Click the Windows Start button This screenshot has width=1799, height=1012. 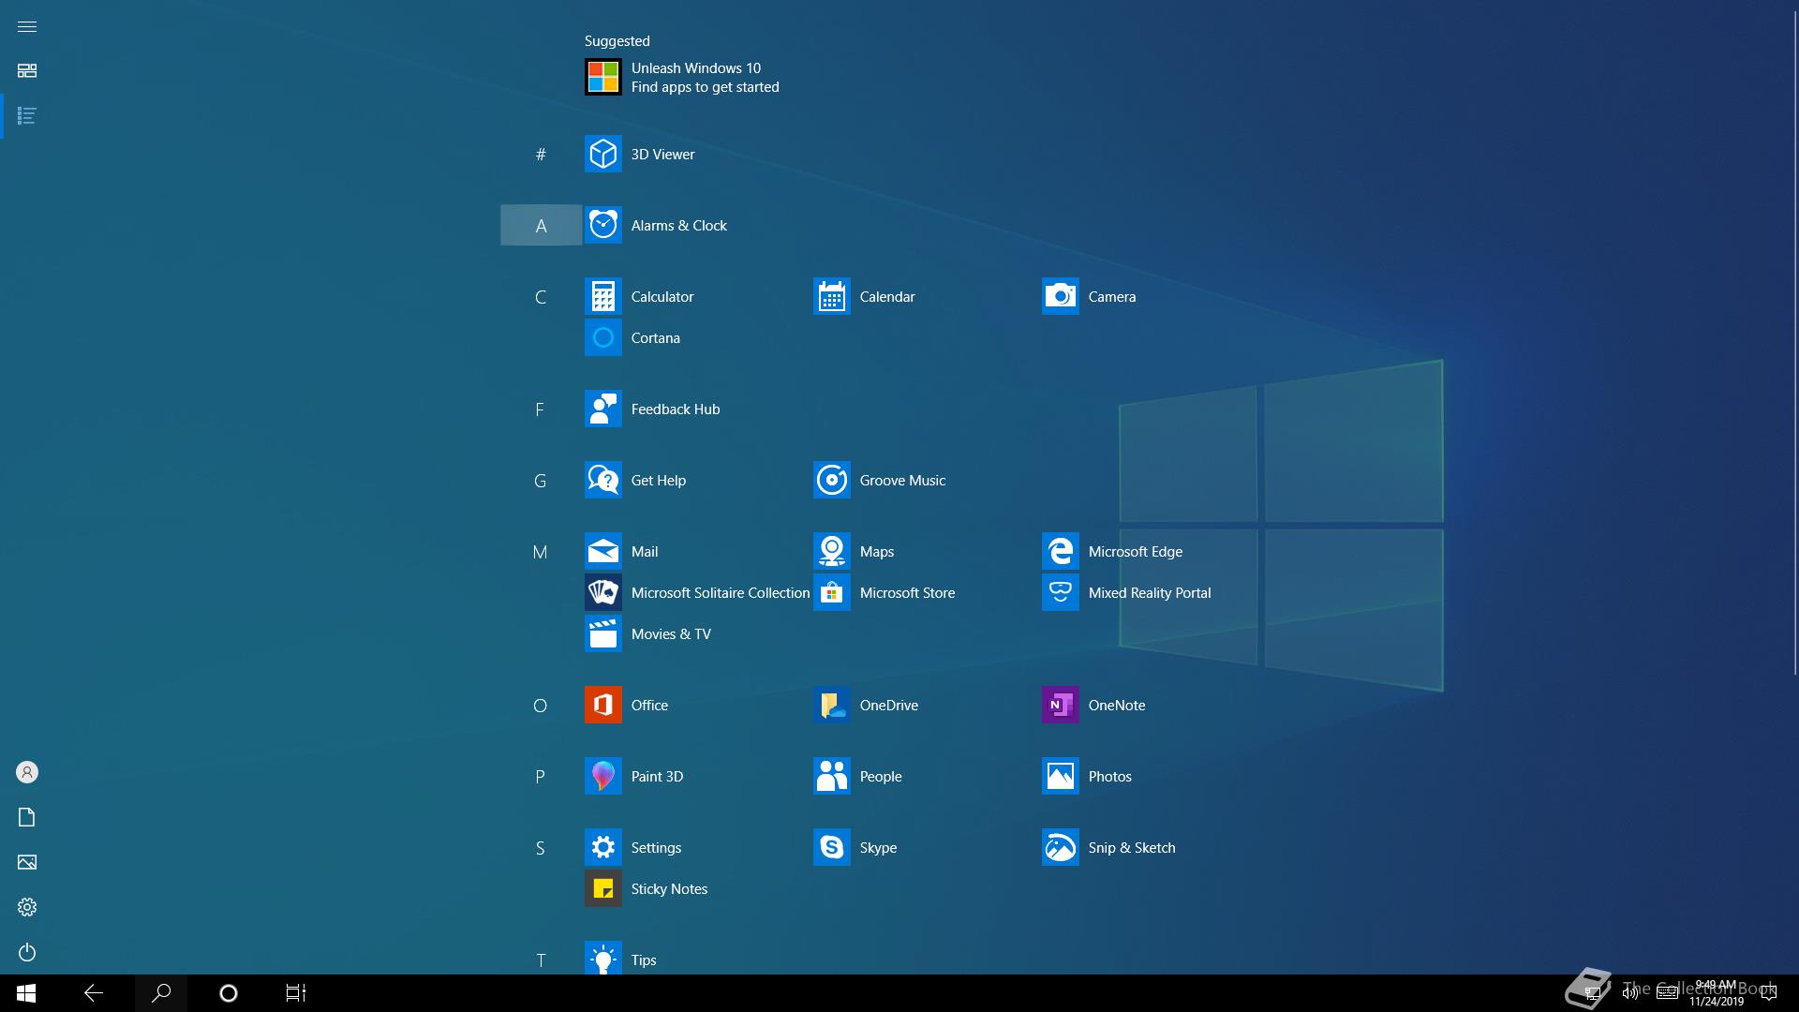click(26, 993)
